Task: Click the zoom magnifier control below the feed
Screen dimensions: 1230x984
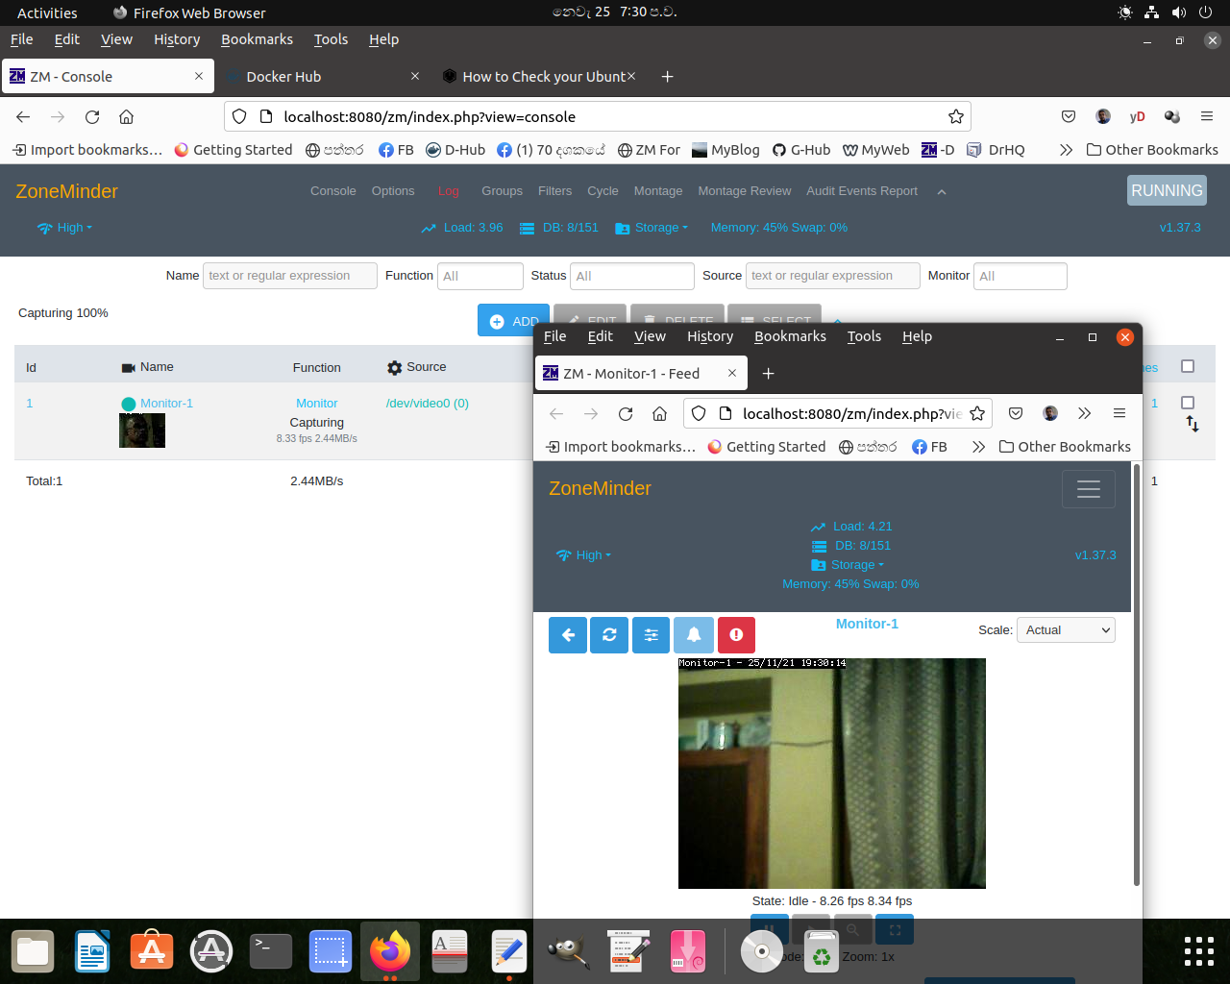Action: pos(852,929)
